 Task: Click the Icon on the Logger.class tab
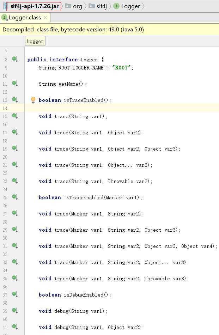(4, 18)
